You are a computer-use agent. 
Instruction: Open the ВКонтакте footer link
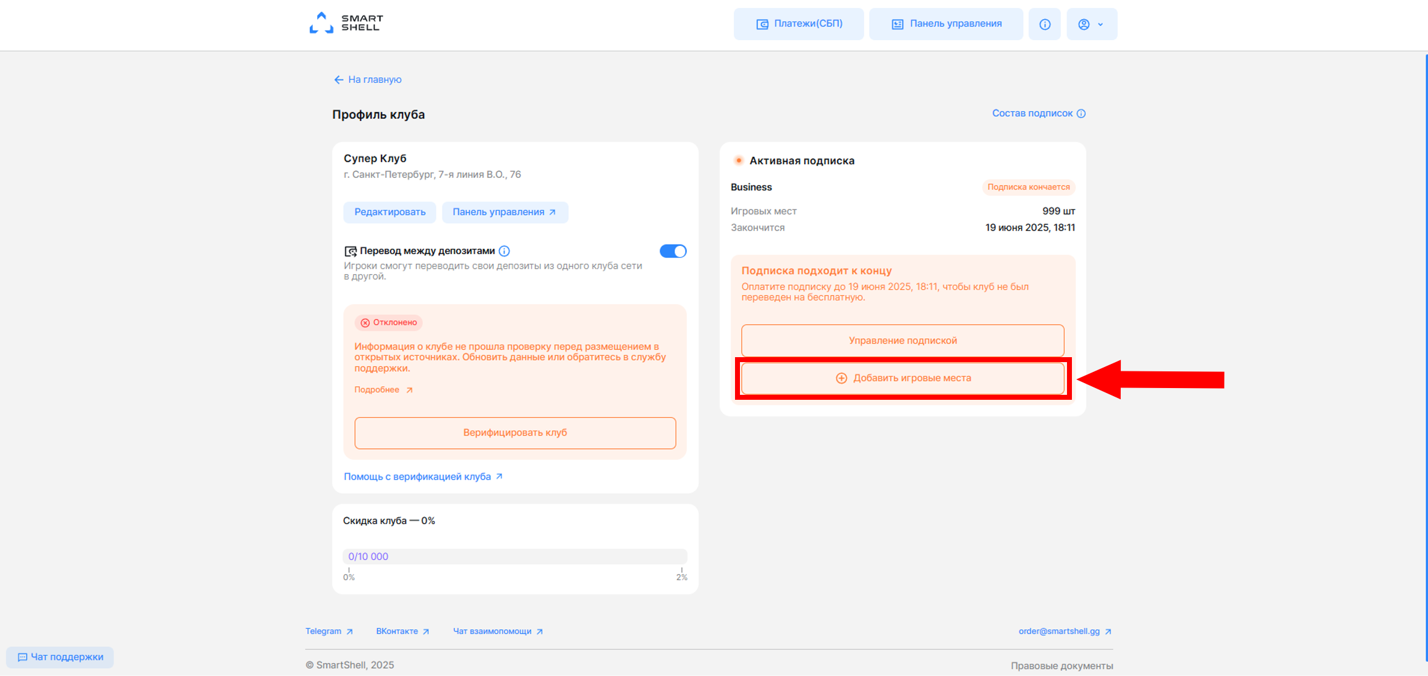pos(402,632)
